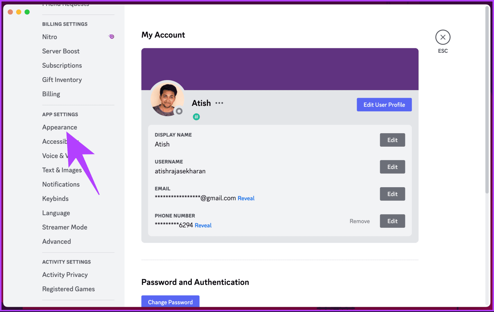Switch to Notifications settings
Image resolution: width=494 pixels, height=312 pixels.
61,184
